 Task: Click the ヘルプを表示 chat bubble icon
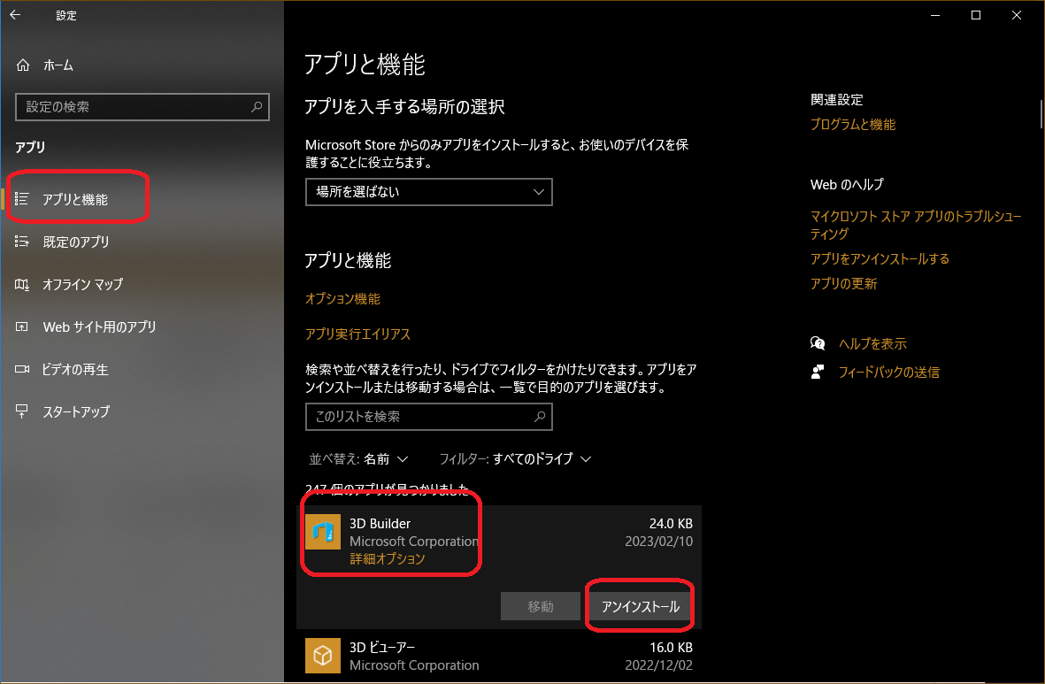pyautogui.click(x=818, y=343)
